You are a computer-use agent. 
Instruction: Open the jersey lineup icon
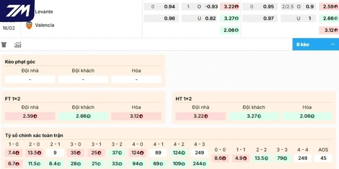point(5,45)
